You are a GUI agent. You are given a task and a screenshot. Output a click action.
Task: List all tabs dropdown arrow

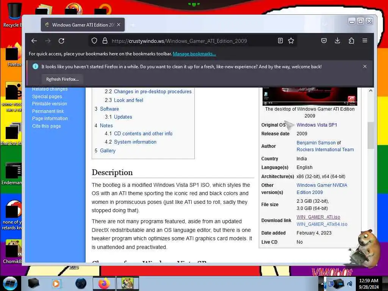[324, 24]
